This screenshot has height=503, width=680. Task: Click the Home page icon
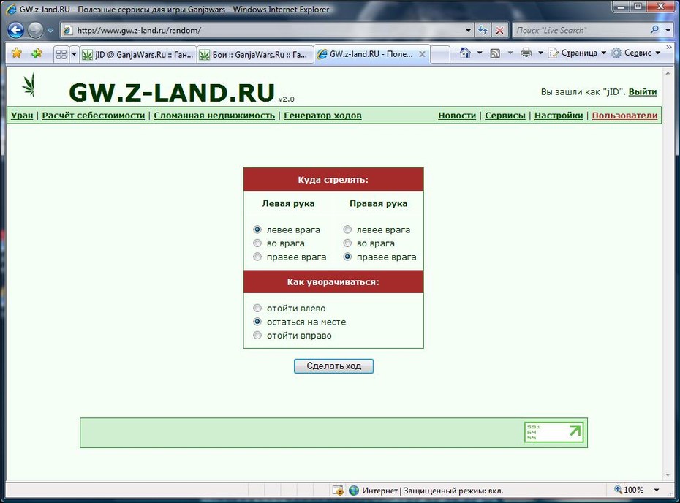[465, 53]
